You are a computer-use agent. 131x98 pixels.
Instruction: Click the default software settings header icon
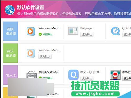tap(10, 10)
